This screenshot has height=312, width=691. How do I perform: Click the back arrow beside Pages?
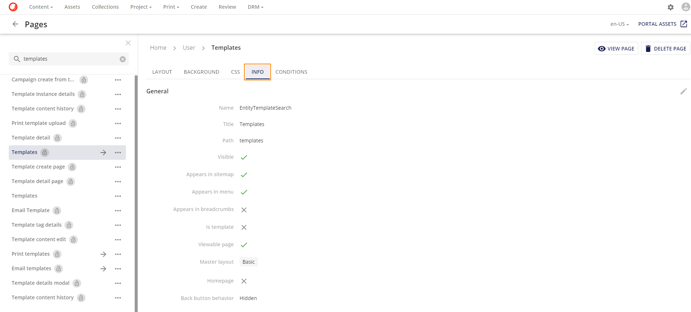[x=15, y=24]
